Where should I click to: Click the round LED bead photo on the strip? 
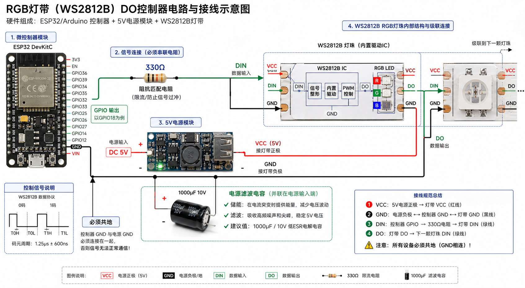point(475,92)
